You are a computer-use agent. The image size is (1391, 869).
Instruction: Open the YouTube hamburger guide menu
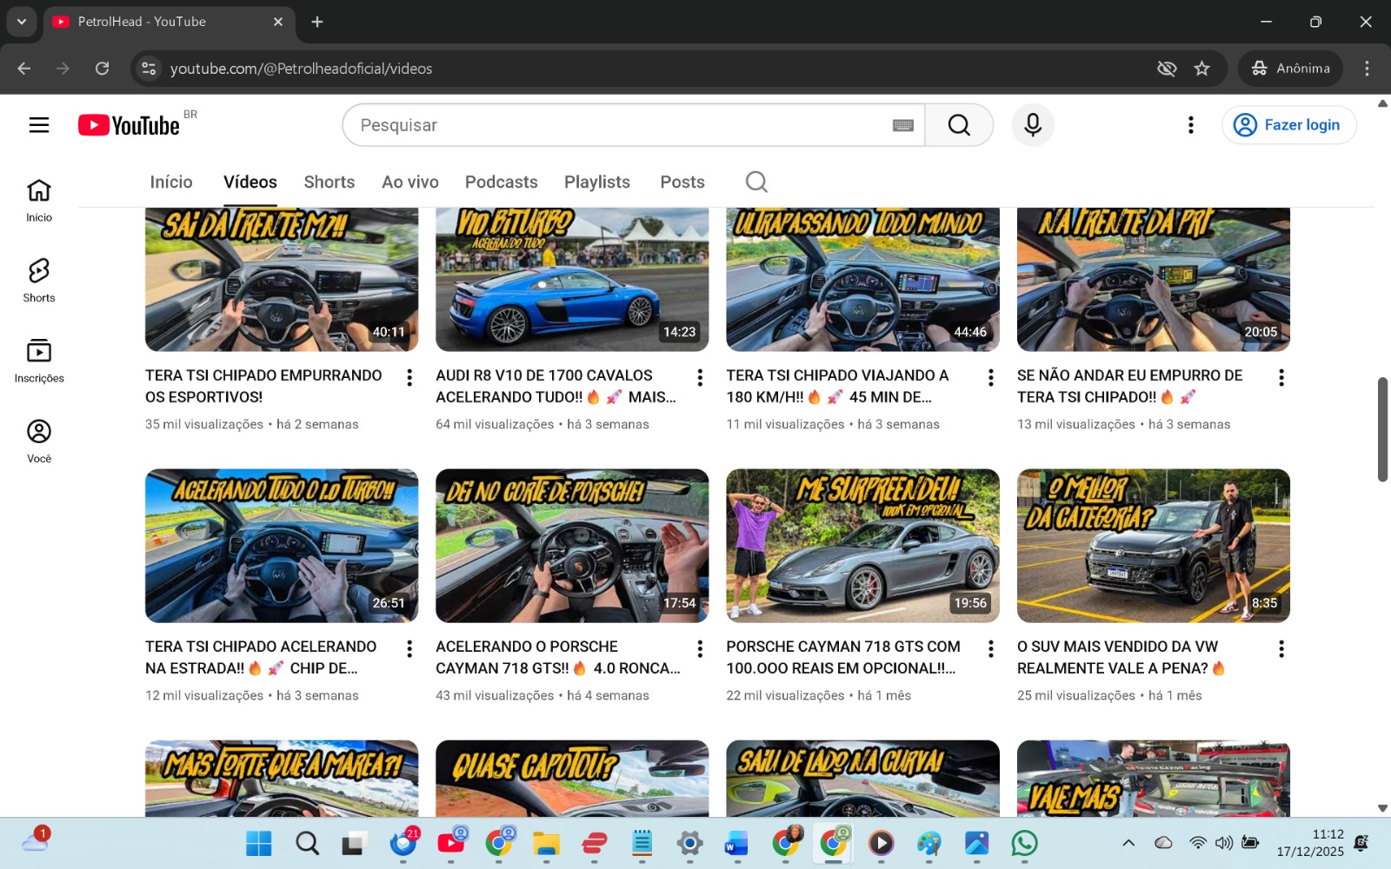click(x=39, y=125)
